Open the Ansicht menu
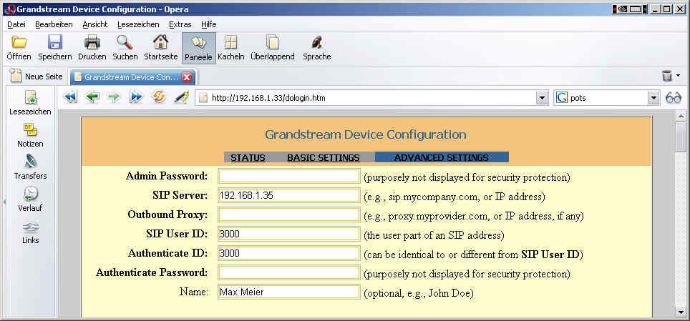 click(x=95, y=24)
